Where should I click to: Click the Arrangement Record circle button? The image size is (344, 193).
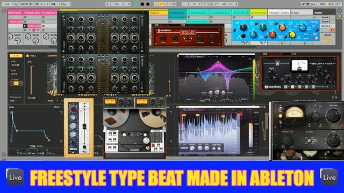[148, 4]
